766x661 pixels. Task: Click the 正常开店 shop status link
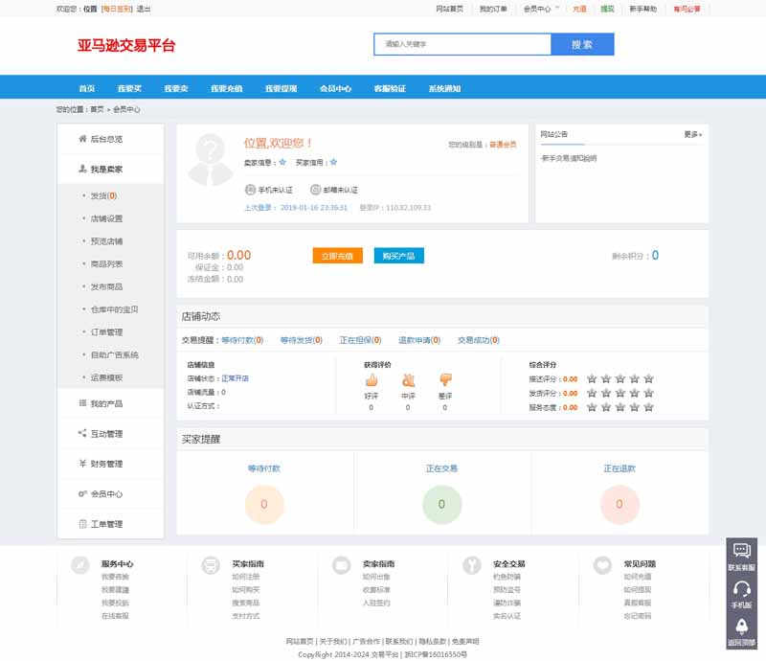tap(235, 378)
